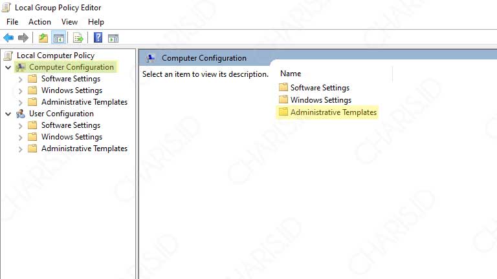Toggle the Show/Hide Action Pane icon
This screenshot has width=497, height=279.
[113, 38]
